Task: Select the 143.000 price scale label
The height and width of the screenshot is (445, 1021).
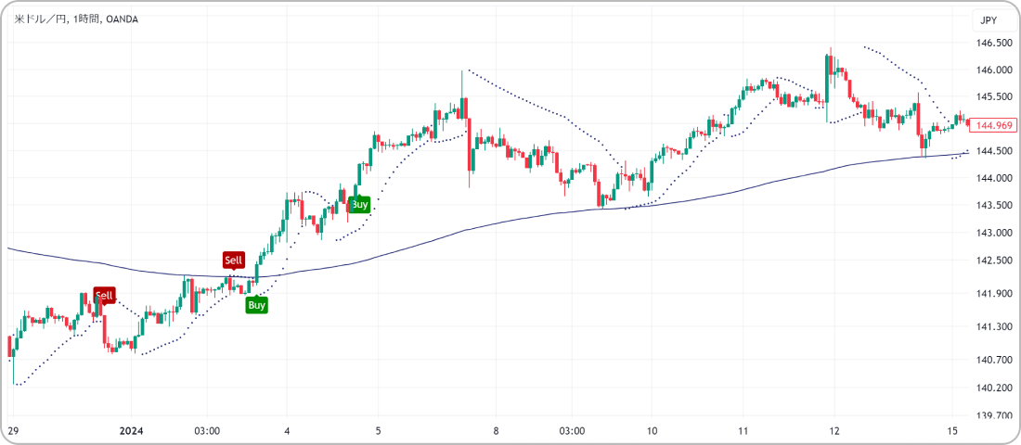Action: 993,234
